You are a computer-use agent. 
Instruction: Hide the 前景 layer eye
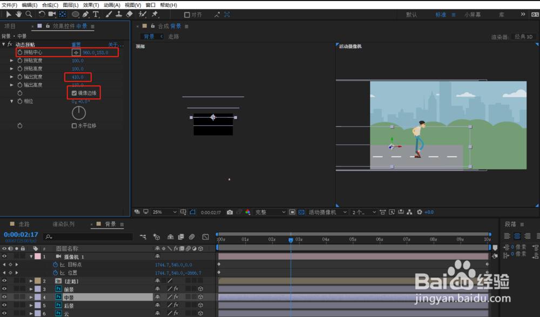[4, 289]
